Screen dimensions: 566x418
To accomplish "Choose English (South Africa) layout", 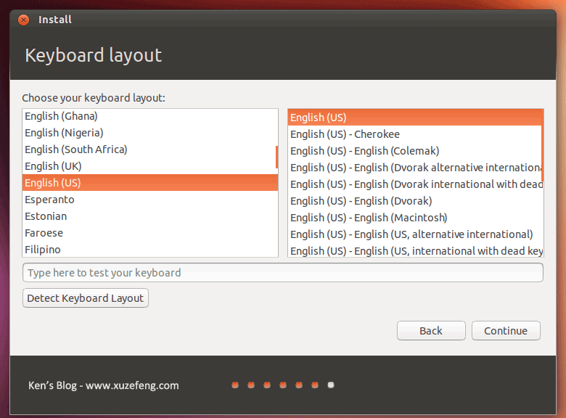I will [149, 149].
